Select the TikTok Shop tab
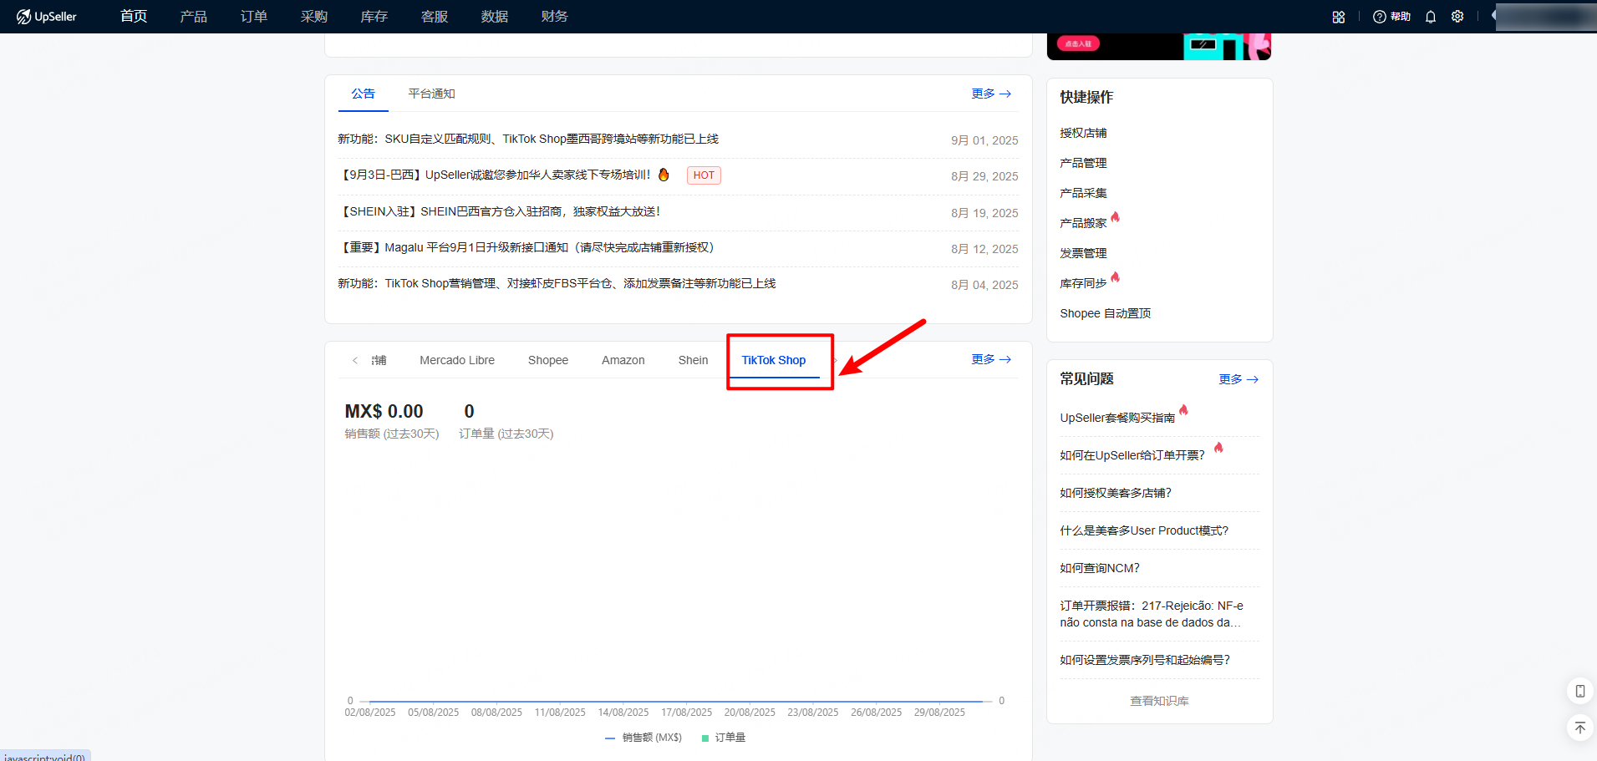 pyautogui.click(x=774, y=360)
